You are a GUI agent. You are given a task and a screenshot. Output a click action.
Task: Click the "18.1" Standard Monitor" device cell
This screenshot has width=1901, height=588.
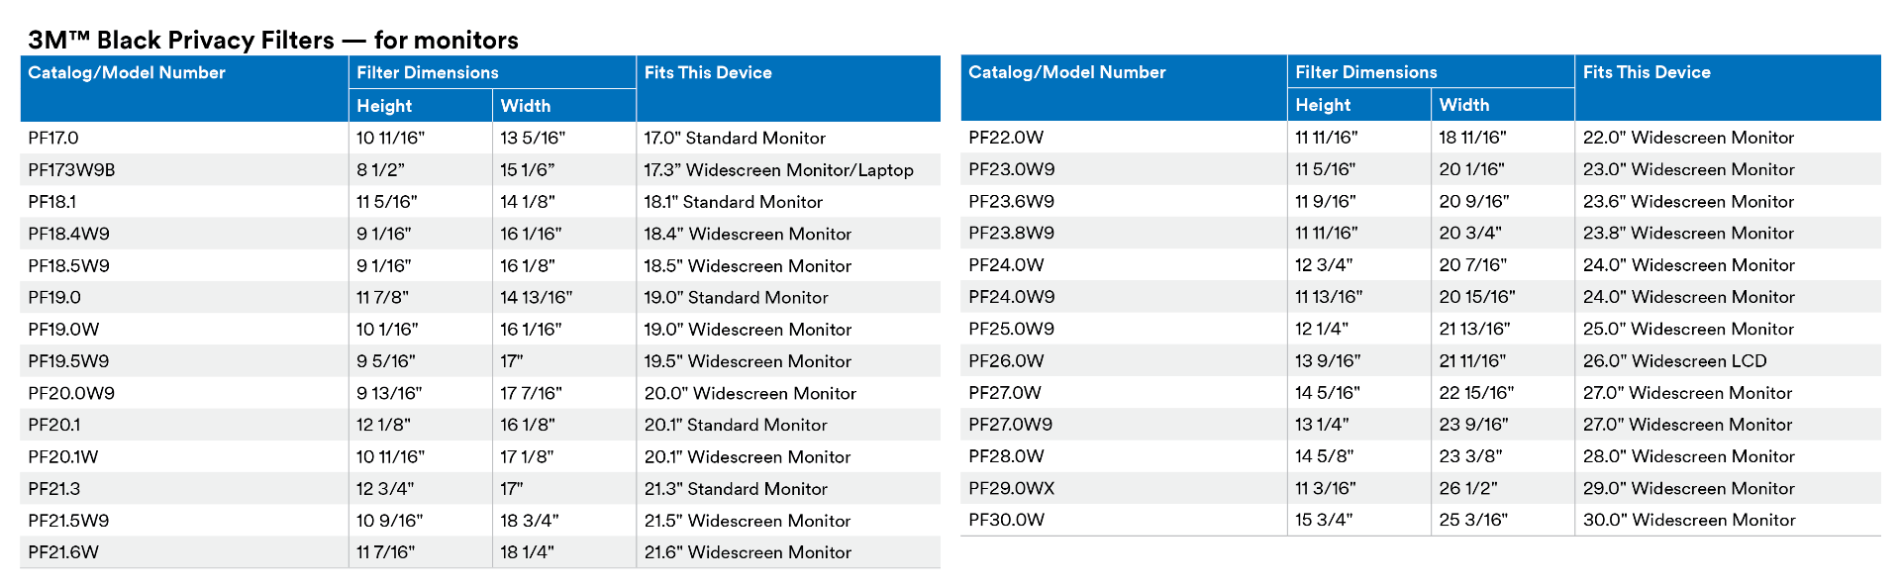point(733,202)
